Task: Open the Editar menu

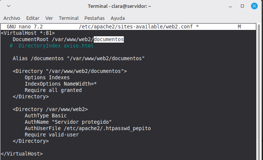Action: (33, 18)
